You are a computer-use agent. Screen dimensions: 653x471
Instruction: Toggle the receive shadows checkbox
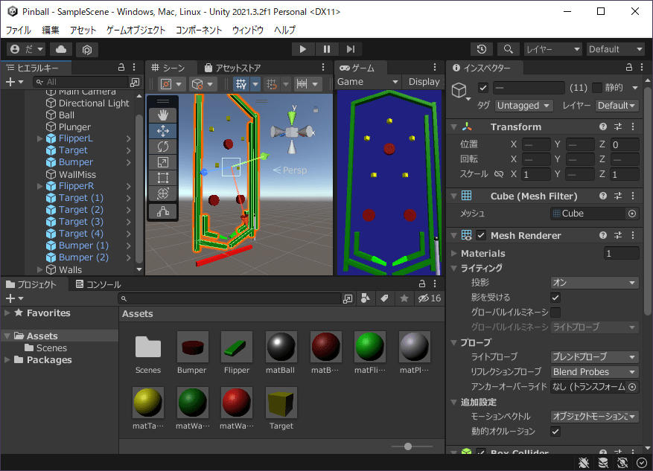click(x=555, y=298)
